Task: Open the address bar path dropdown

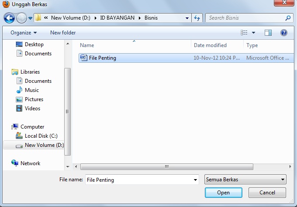Action: (187, 18)
